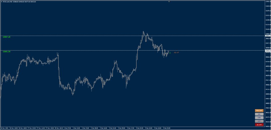Click the gray VPR button
The width and height of the screenshot is (271, 130).
259,118
